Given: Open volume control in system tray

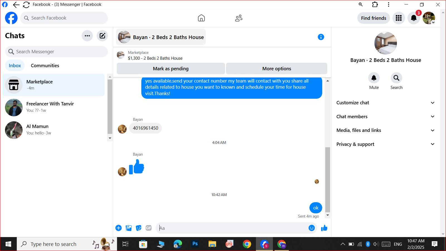Looking at the screenshot, I should click(376, 244).
